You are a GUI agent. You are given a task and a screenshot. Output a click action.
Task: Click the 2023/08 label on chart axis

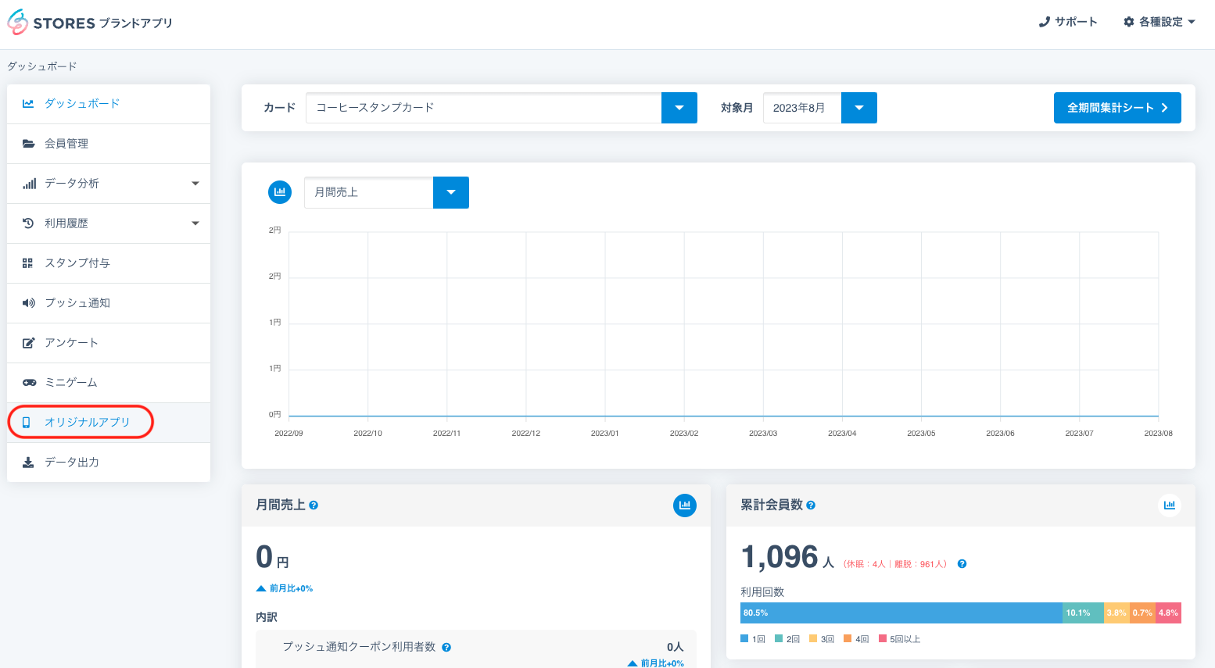(x=1158, y=433)
